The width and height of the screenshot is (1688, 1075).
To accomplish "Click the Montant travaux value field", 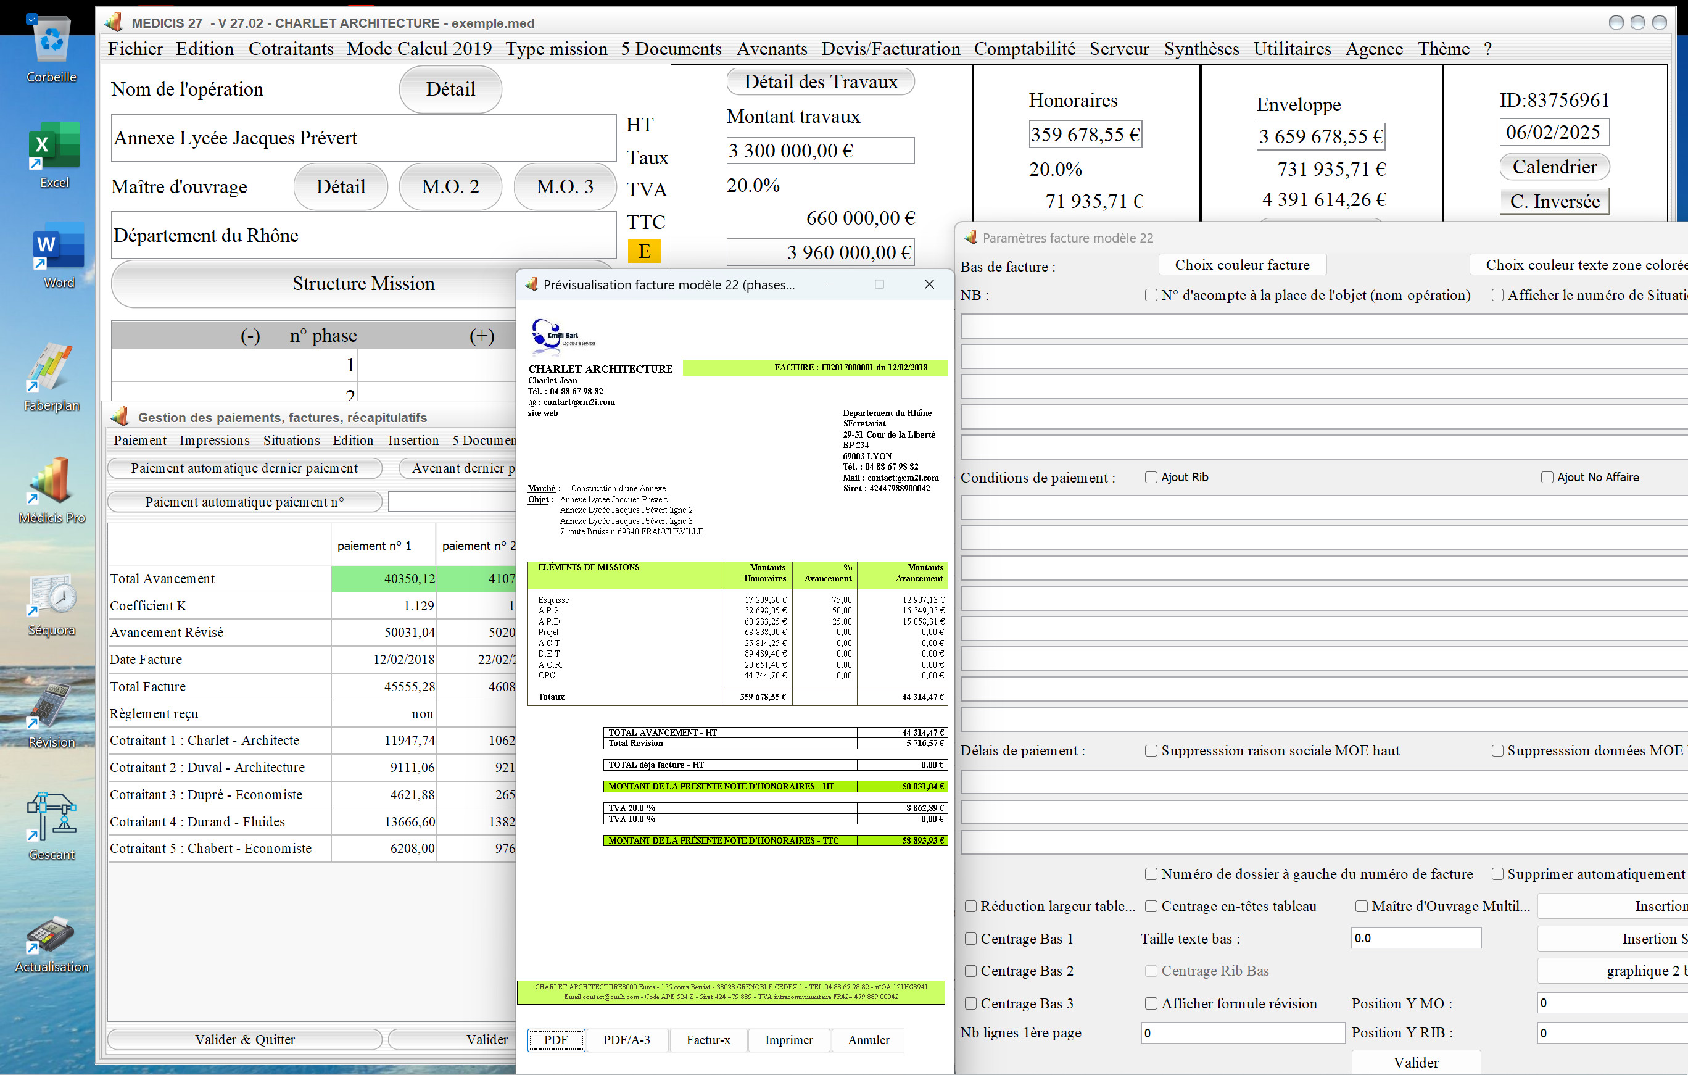I will click(820, 151).
